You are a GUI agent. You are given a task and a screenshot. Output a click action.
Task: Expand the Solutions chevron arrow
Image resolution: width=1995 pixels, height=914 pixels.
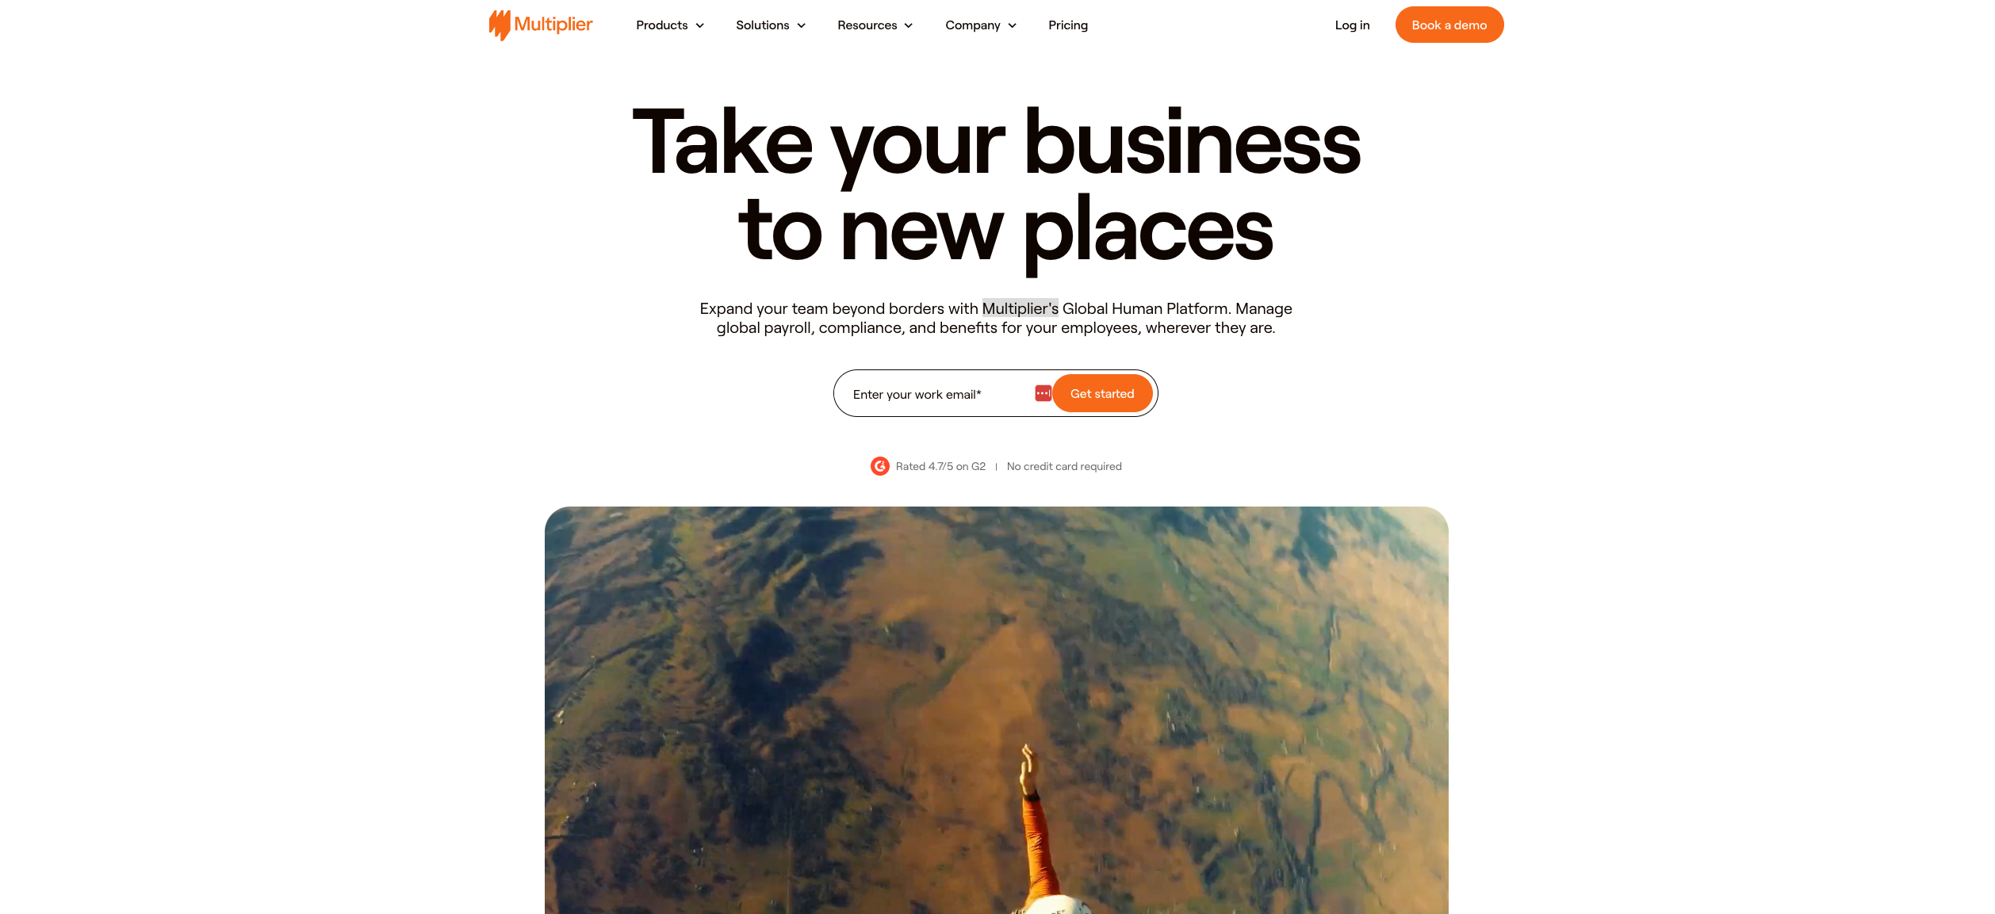(802, 25)
